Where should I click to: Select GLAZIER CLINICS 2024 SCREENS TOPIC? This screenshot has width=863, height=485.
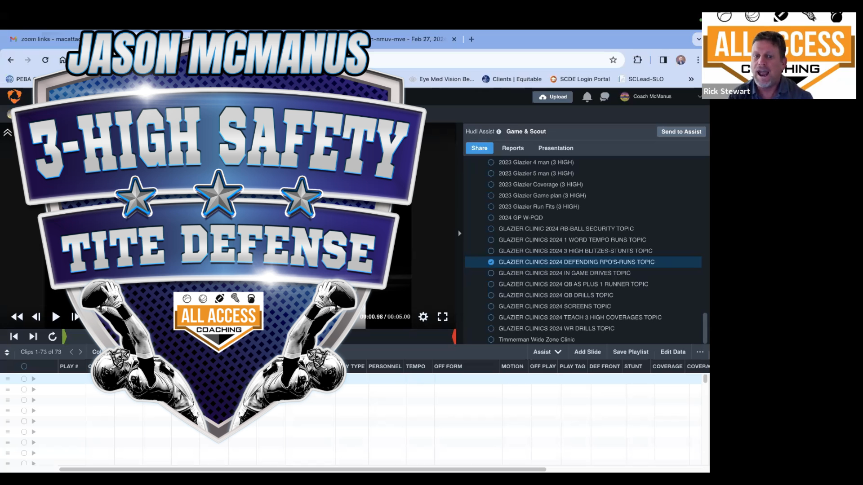(554, 306)
